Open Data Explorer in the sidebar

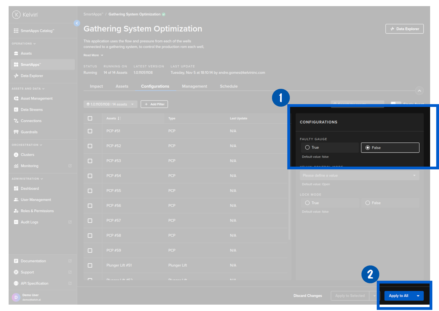[x=32, y=76]
